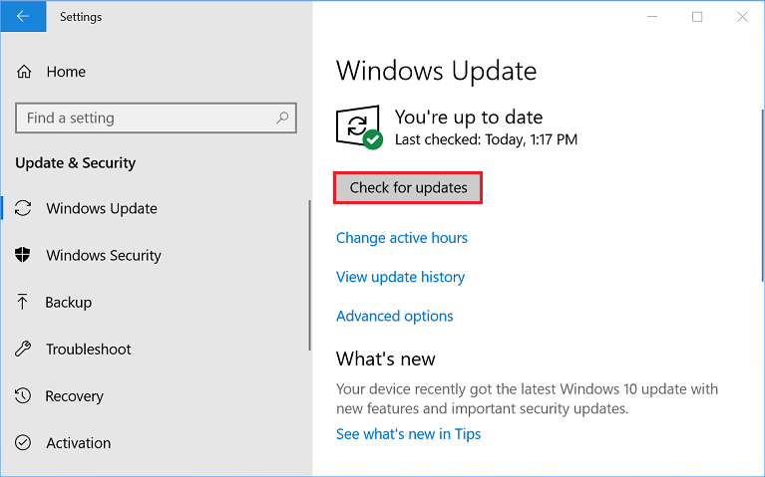
Task: Click the search magnifier icon
Action: pyautogui.click(x=284, y=118)
